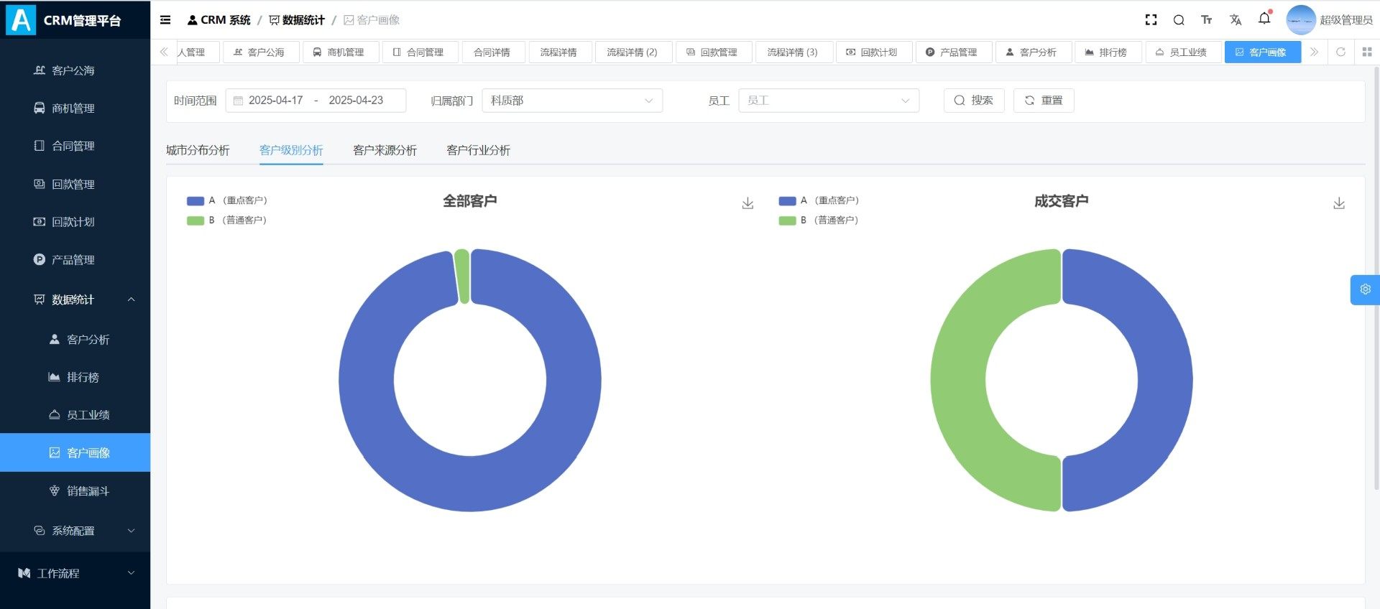The width and height of the screenshot is (1380, 609).
Task: Toggle fullscreen mode icon
Action: pos(1151,20)
